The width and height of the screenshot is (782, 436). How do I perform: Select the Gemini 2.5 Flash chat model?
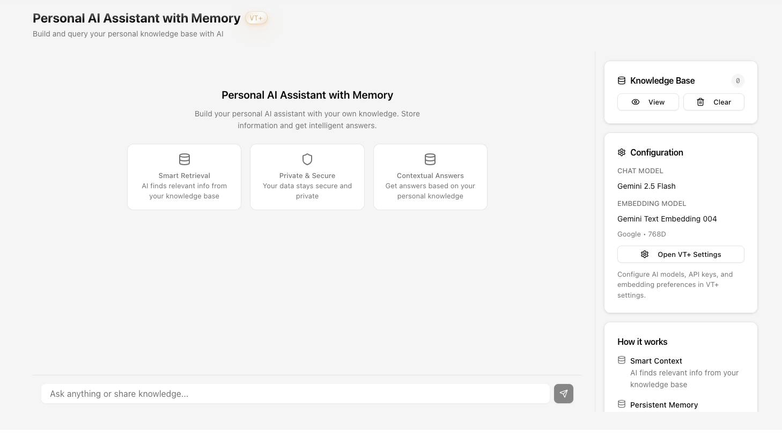pos(646,186)
